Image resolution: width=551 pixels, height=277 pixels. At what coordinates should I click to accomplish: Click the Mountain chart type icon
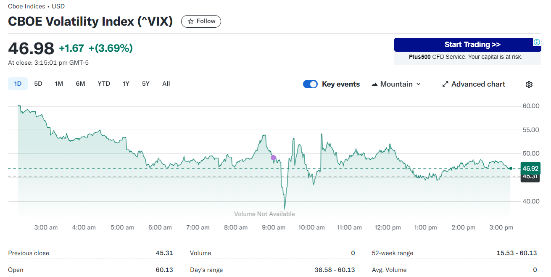point(375,84)
